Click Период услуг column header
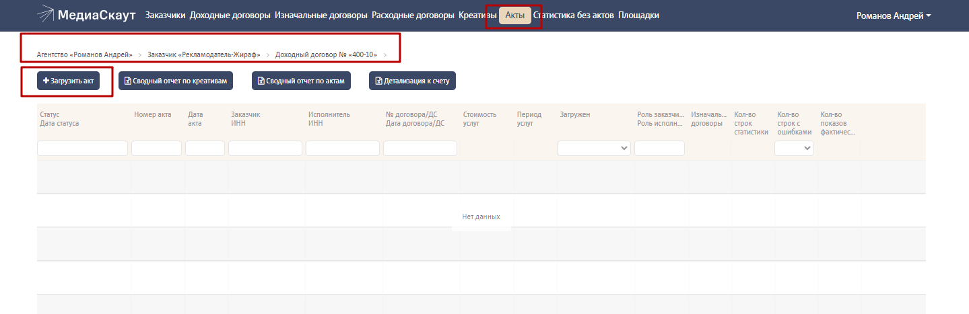Viewport: 969px width, 314px height. [529, 119]
